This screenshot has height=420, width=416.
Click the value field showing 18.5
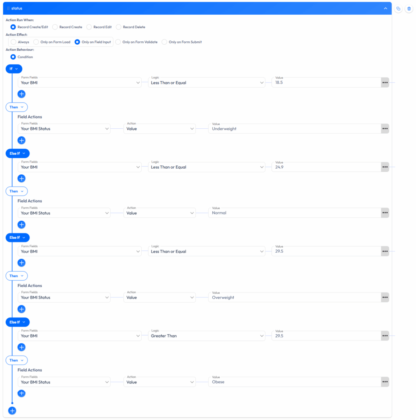point(326,83)
